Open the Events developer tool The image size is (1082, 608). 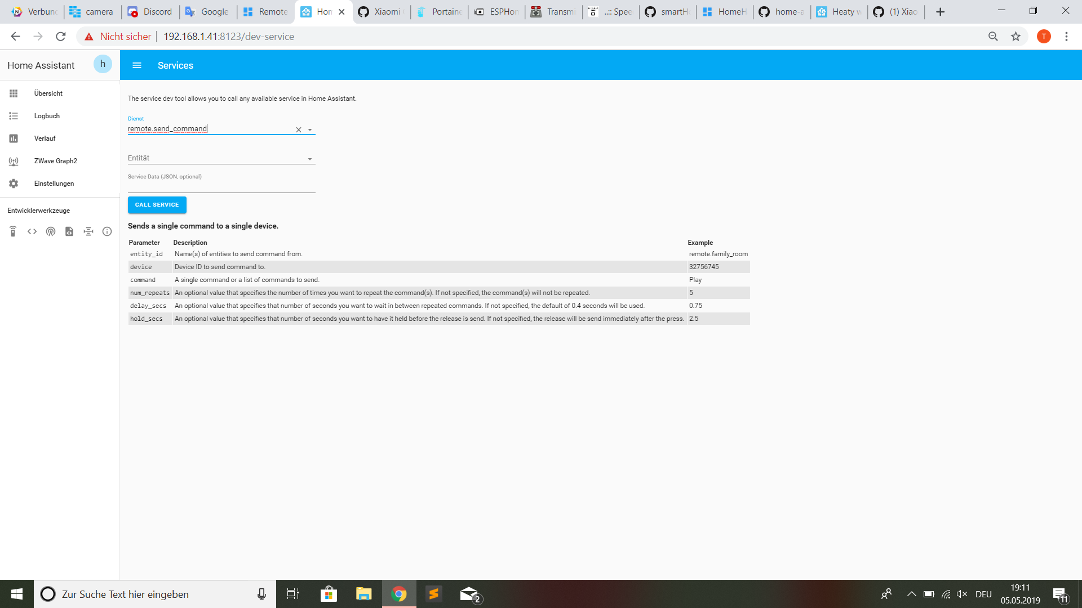point(51,231)
